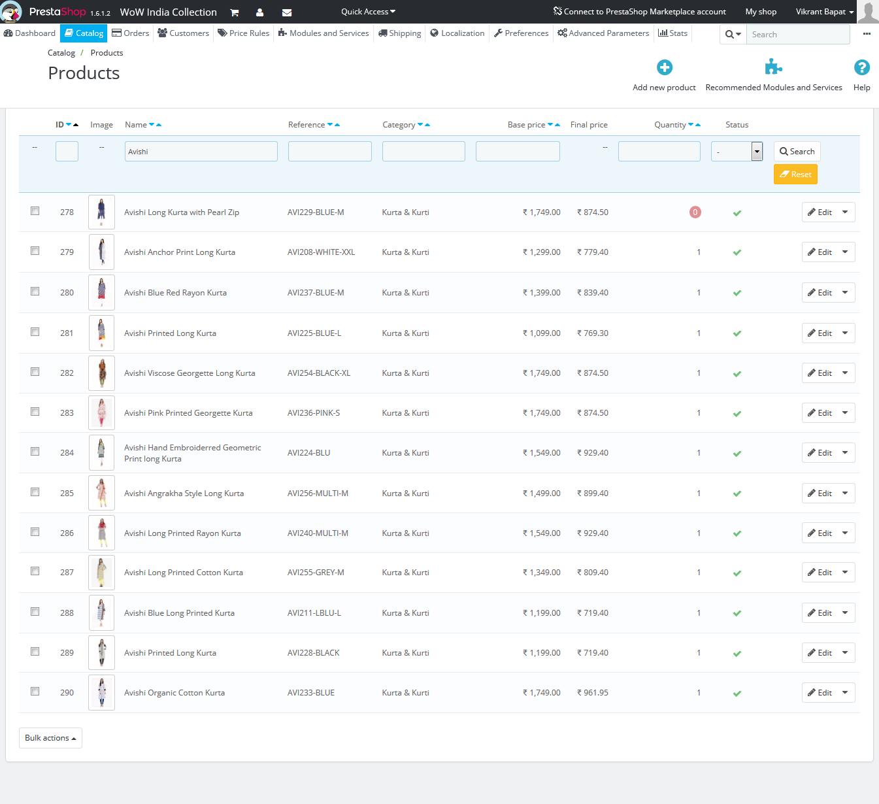
Task: Toggle the green status checkmark for product 282
Action: coord(737,374)
